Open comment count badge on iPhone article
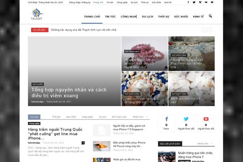This screenshot has width=243, height=162. (x=83, y=143)
